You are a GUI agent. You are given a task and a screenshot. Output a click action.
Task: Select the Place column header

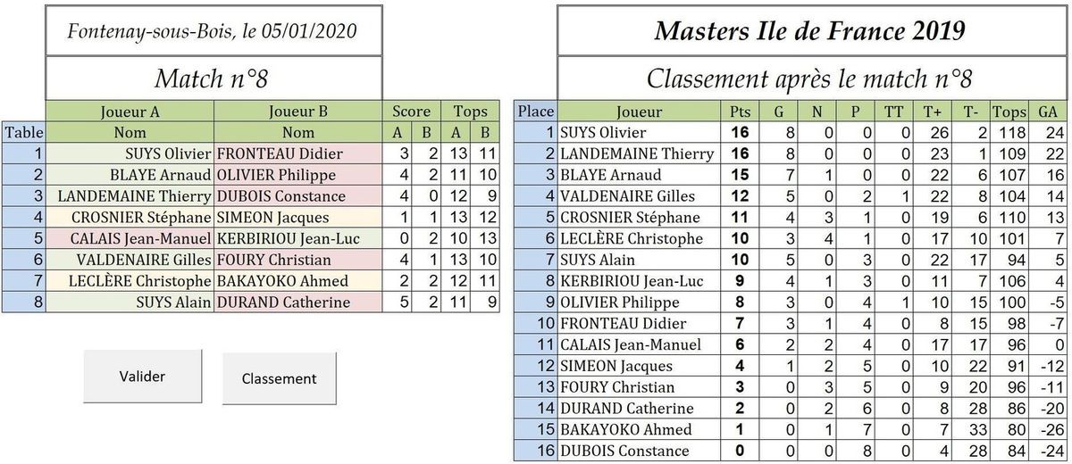[x=536, y=112]
